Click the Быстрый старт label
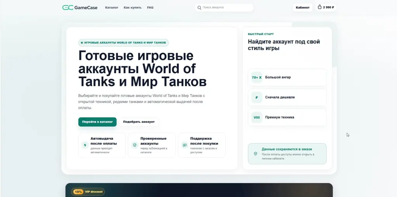 [x=261, y=34]
